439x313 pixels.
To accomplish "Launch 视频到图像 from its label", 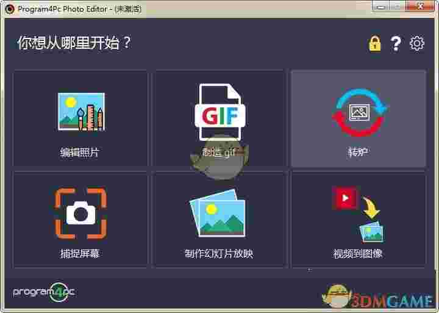I will tap(358, 253).
